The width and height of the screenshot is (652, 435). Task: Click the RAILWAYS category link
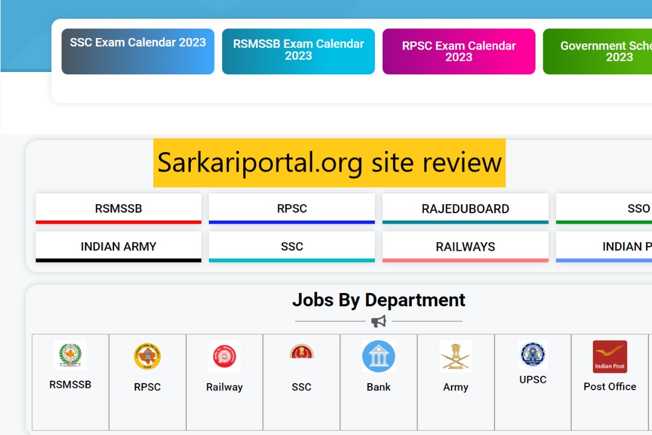[x=465, y=246]
